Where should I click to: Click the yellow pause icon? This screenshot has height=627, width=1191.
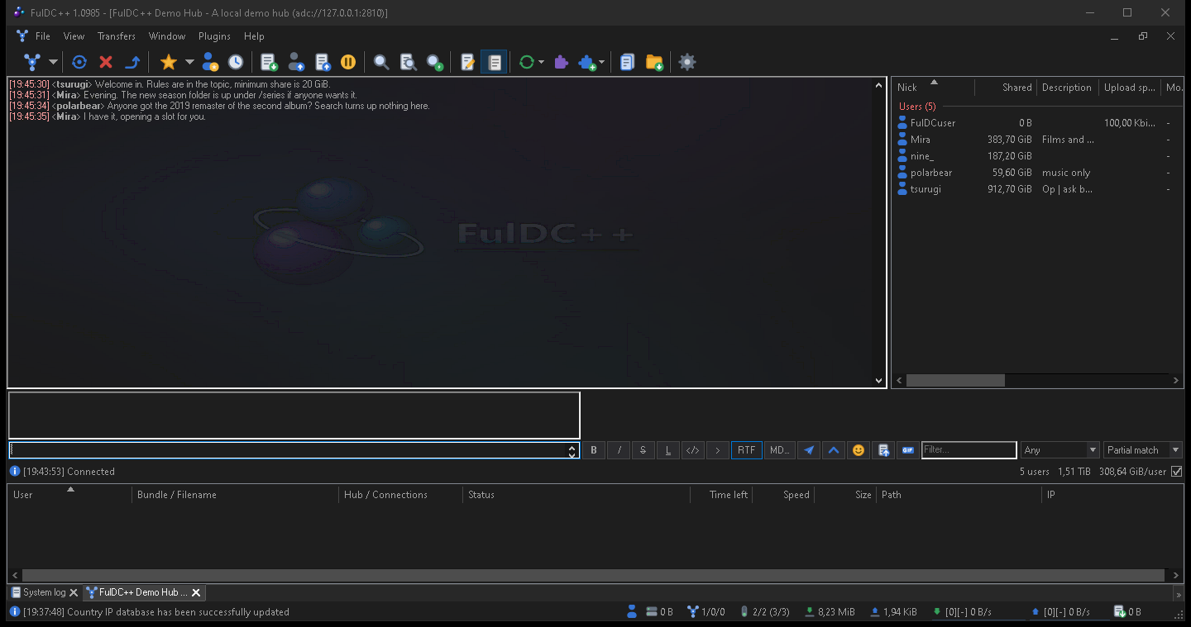[x=348, y=62]
